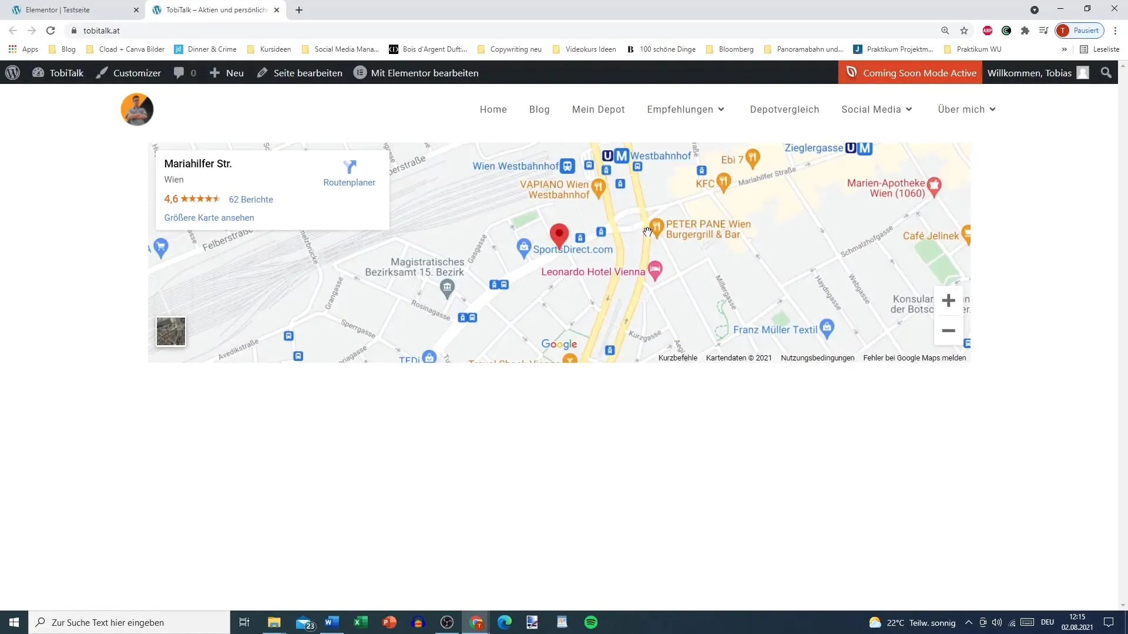
Task: Click the PETER PANE restaurant marker
Action: (x=657, y=227)
